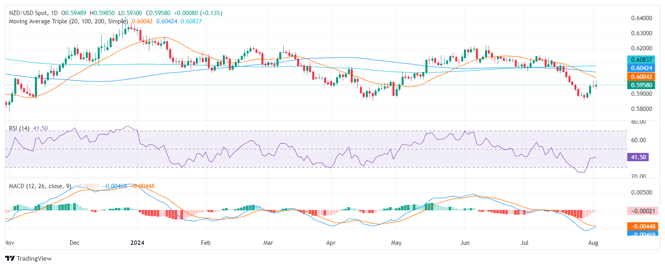Viewport: 665px width, 267px height.
Task: Open the Moving Average Triple indicator legend
Action: (x=68, y=21)
